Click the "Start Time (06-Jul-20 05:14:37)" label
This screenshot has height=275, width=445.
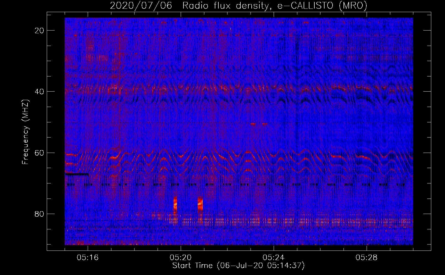pyautogui.click(x=238, y=266)
